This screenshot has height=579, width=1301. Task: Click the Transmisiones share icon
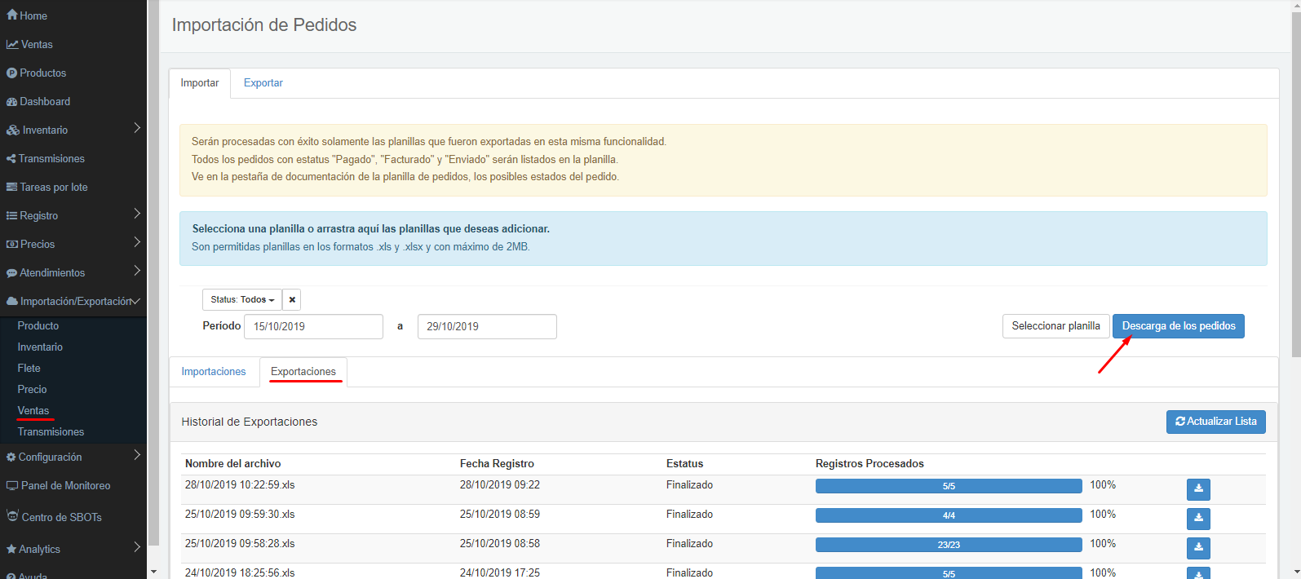(11, 159)
